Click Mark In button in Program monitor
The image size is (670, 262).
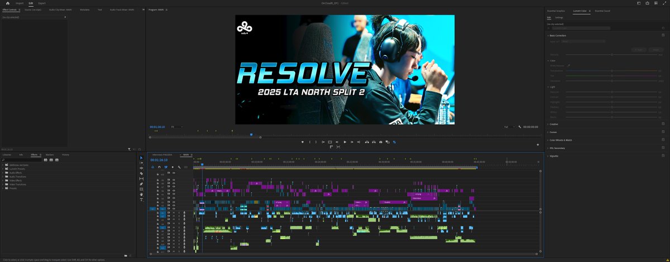[x=310, y=142]
